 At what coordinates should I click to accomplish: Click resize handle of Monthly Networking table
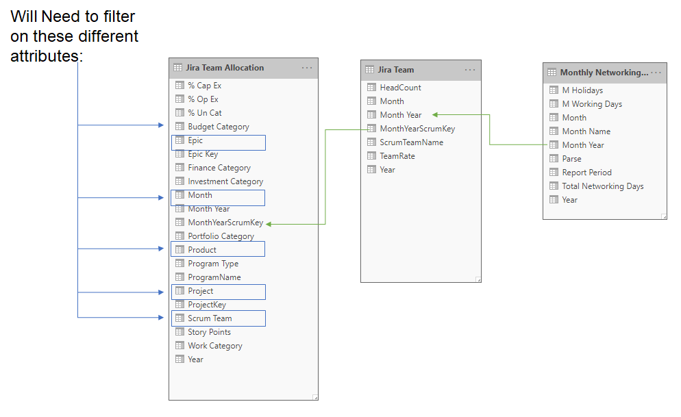tap(664, 216)
